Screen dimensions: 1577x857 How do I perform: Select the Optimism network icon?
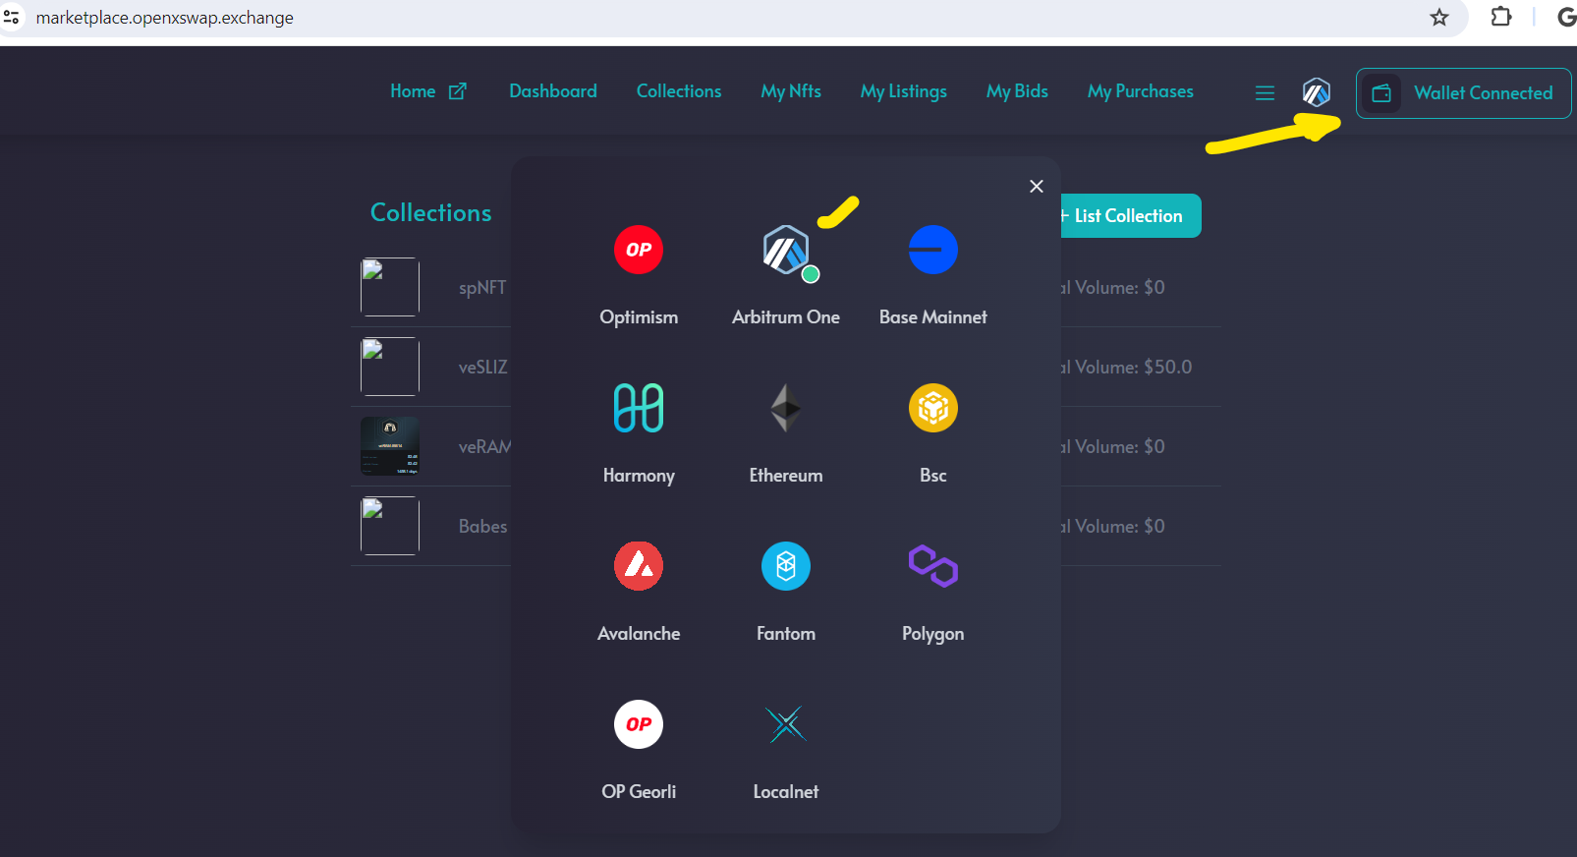coord(639,250)
